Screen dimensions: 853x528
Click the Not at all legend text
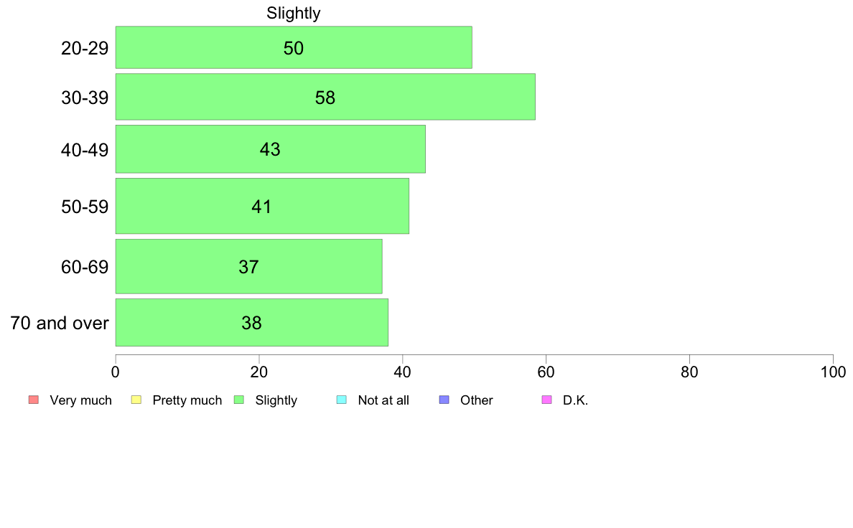(383, 400)
